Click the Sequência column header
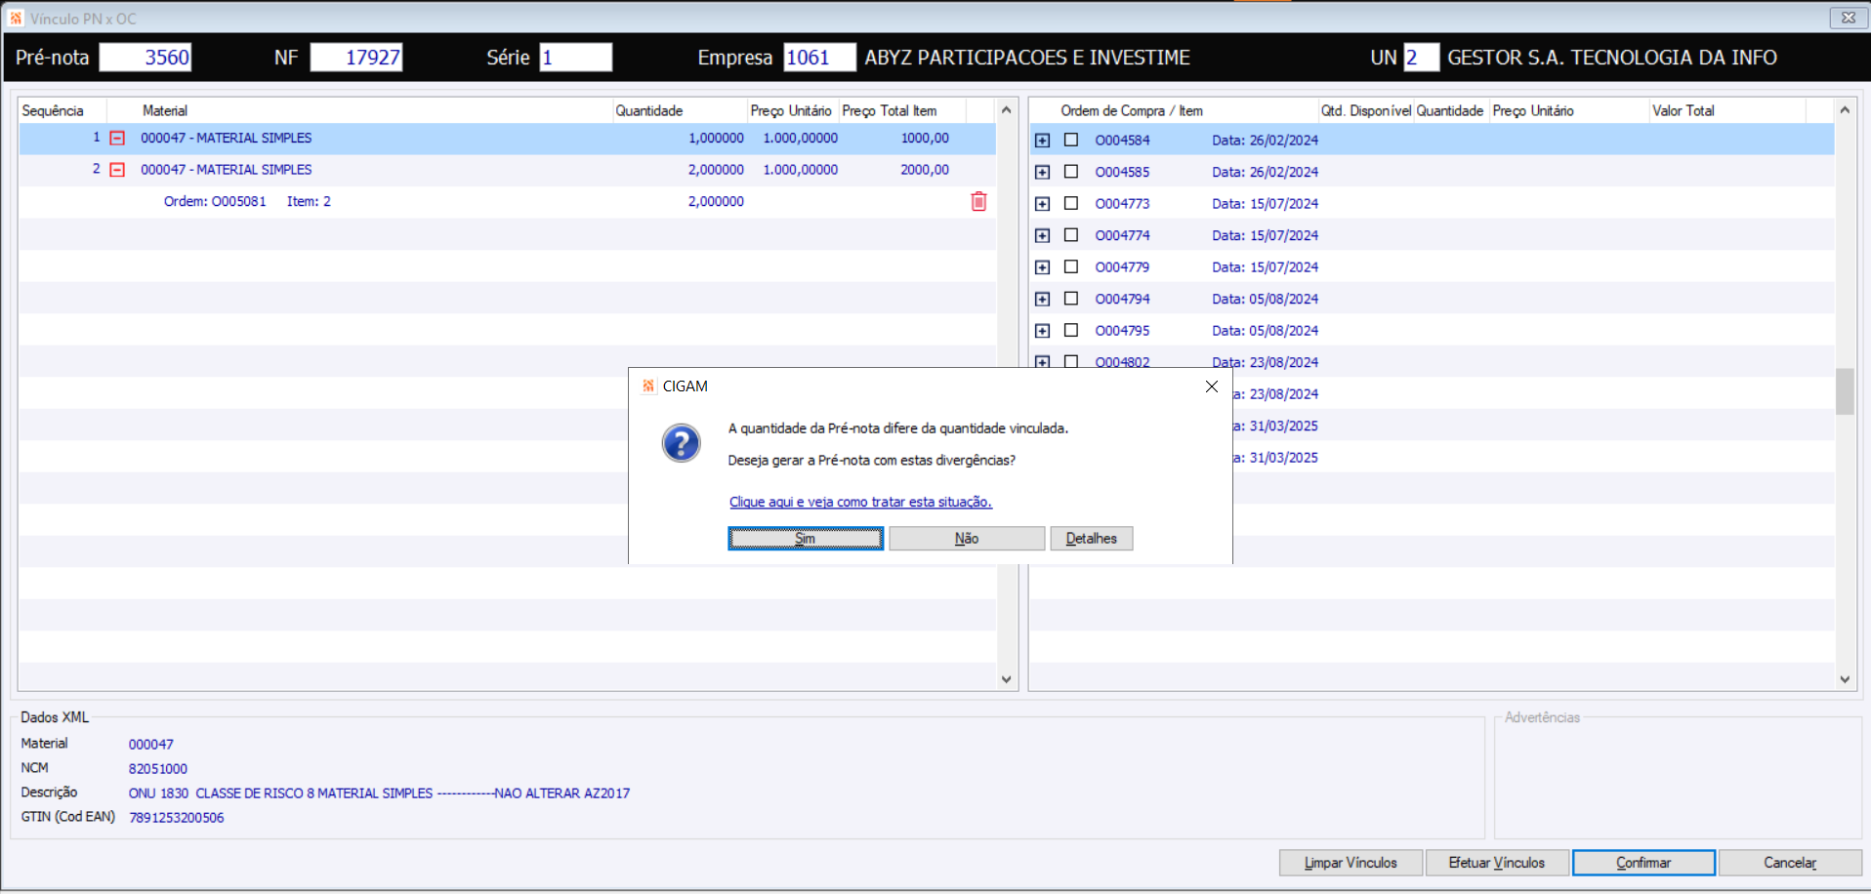The height and width of the screenshot is (894, 1871). (x=62, y=110)
